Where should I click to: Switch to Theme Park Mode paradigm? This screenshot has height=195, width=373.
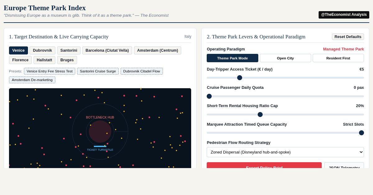(233, 58)
